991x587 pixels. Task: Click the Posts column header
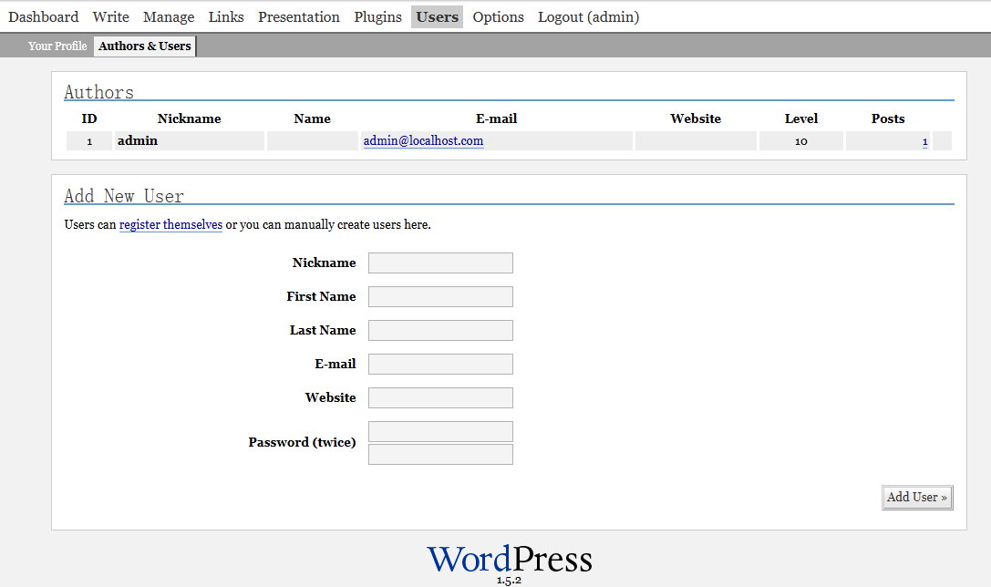point(887,118)
